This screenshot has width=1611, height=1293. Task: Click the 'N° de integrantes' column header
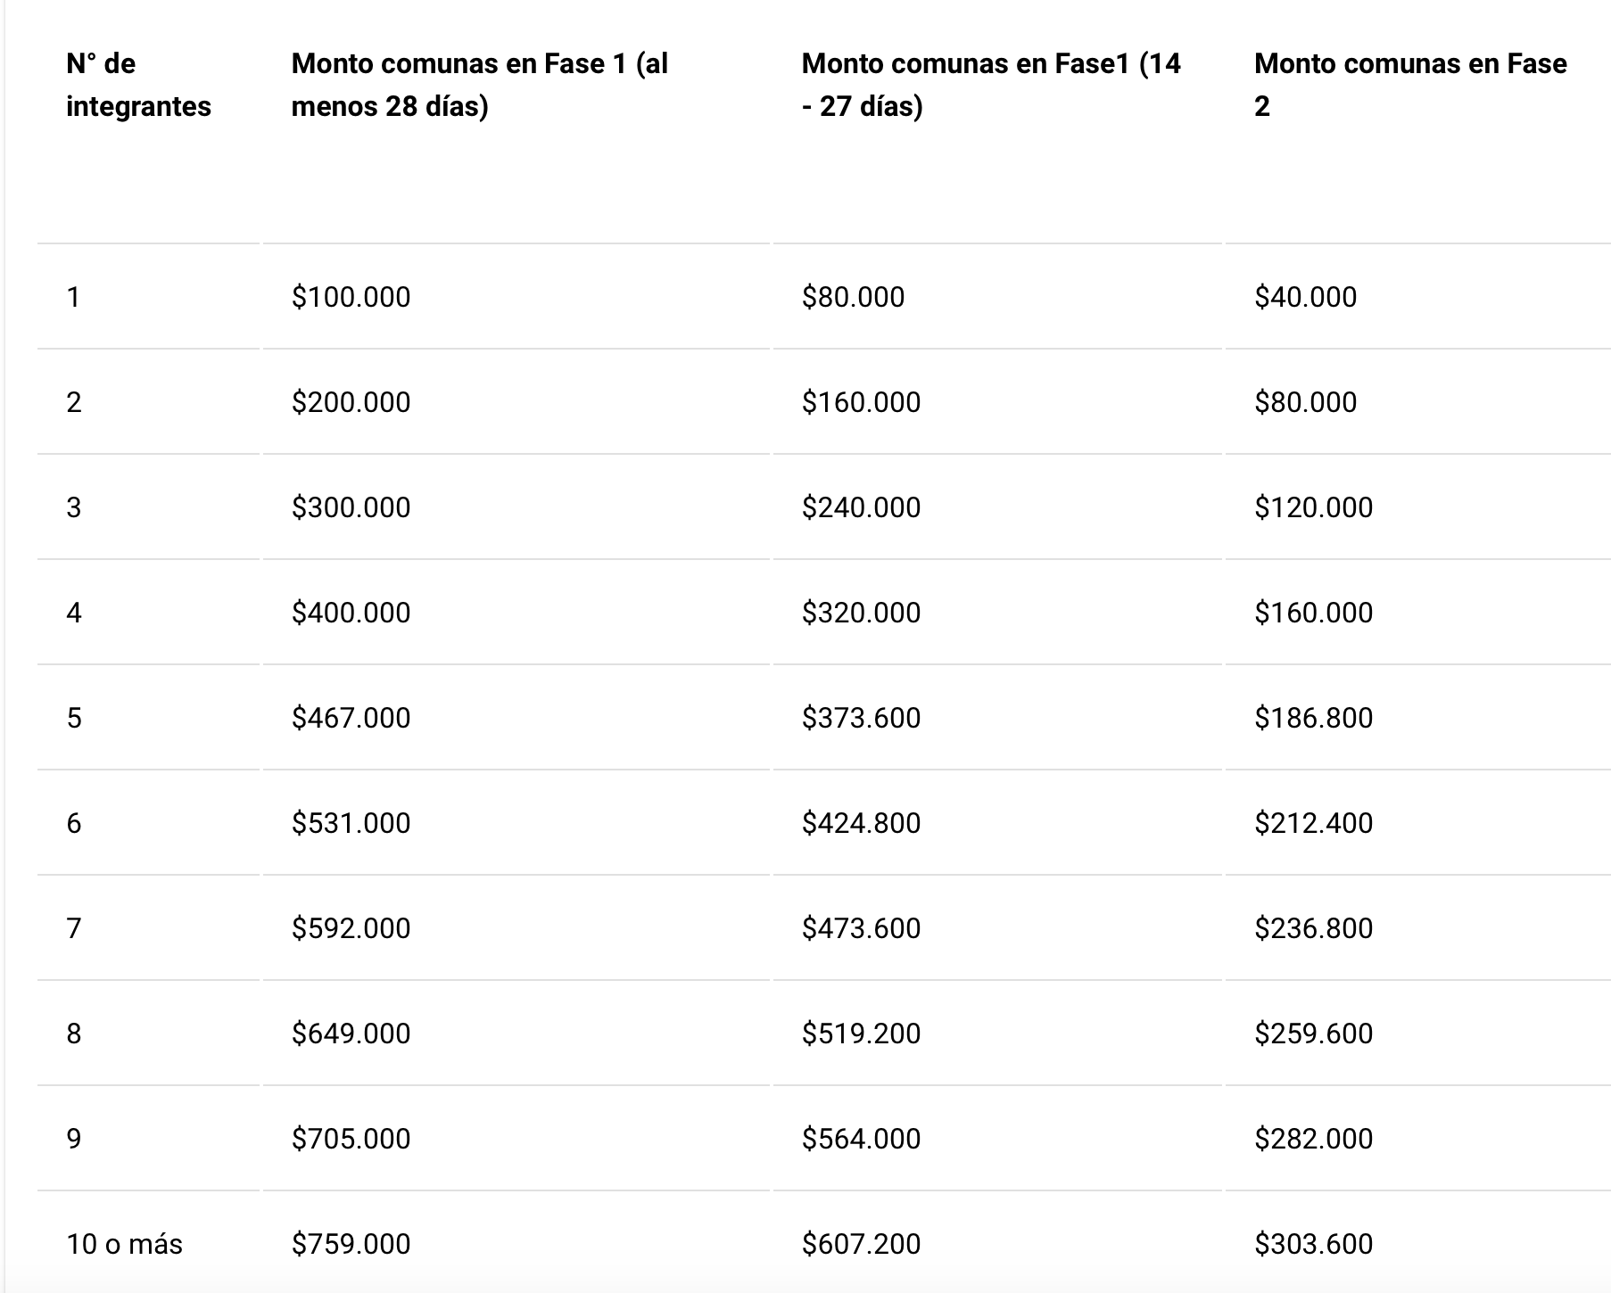(138, 85)
